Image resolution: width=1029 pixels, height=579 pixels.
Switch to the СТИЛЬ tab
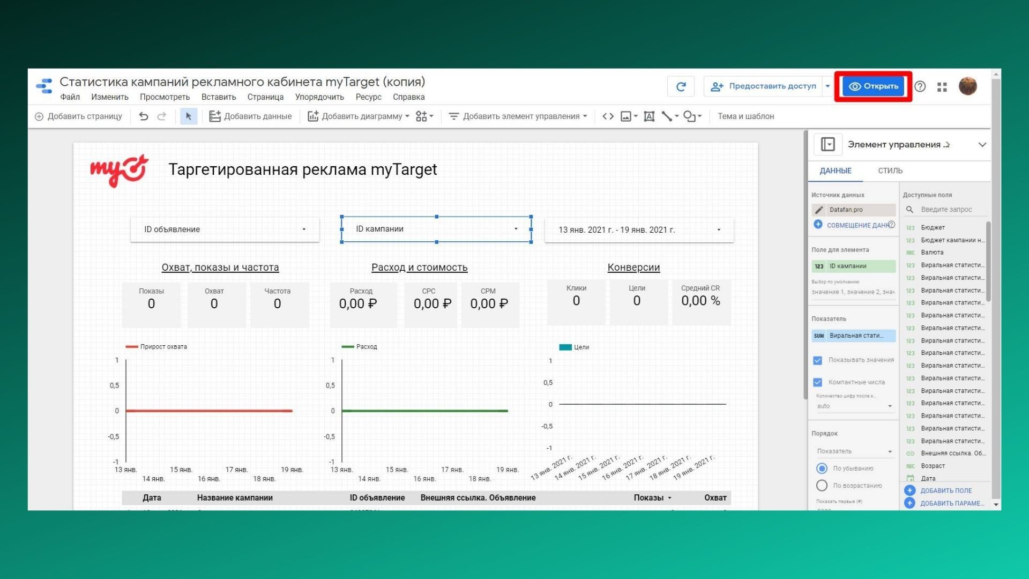pos(890,170)
